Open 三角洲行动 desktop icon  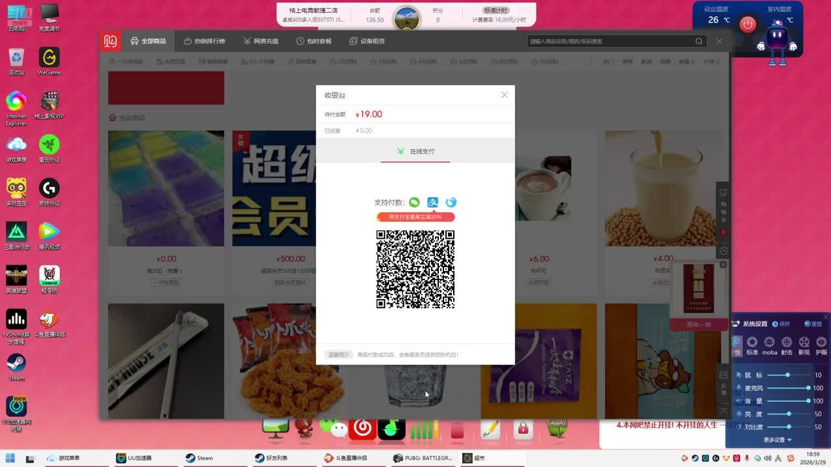click(x=16, y=235)
